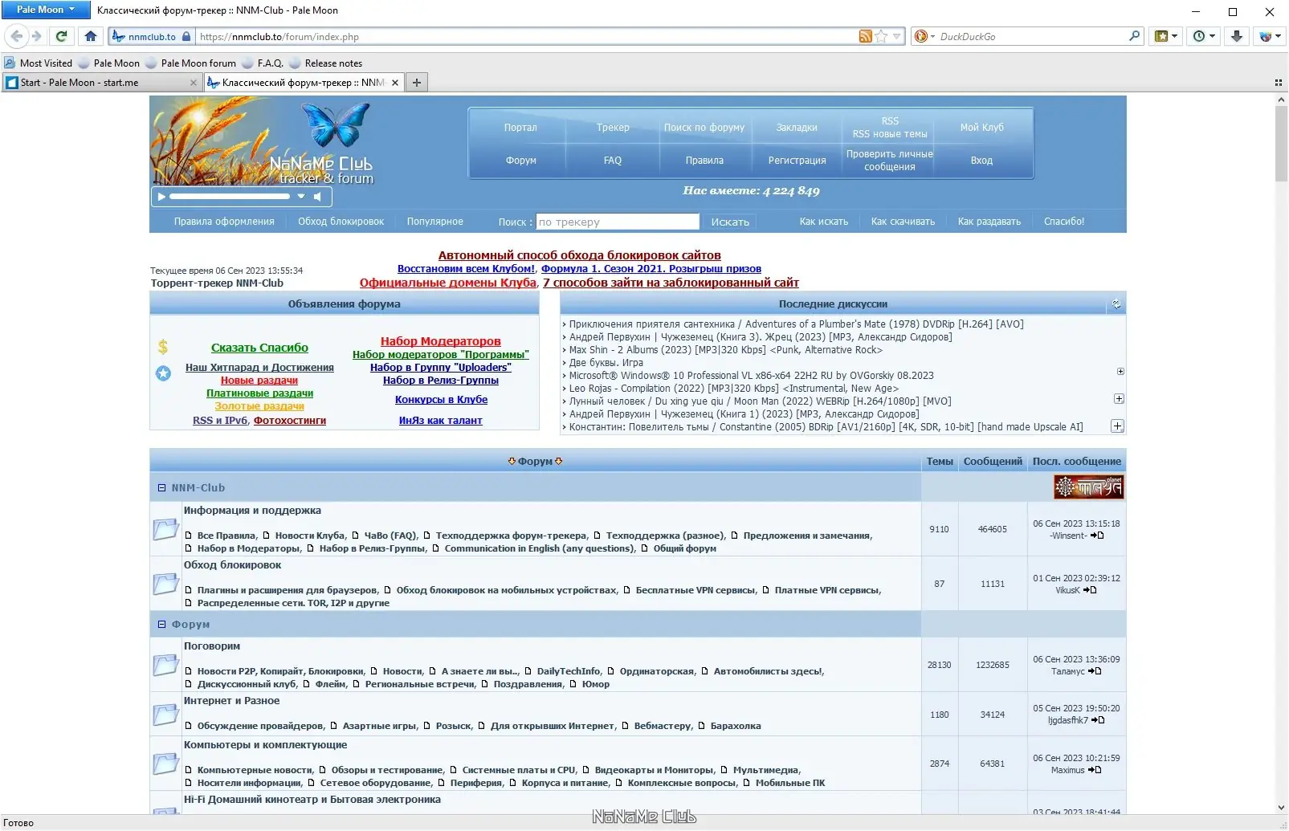
Task: Open the Downloads arrow toolbar button
Action: [1237, 36]
